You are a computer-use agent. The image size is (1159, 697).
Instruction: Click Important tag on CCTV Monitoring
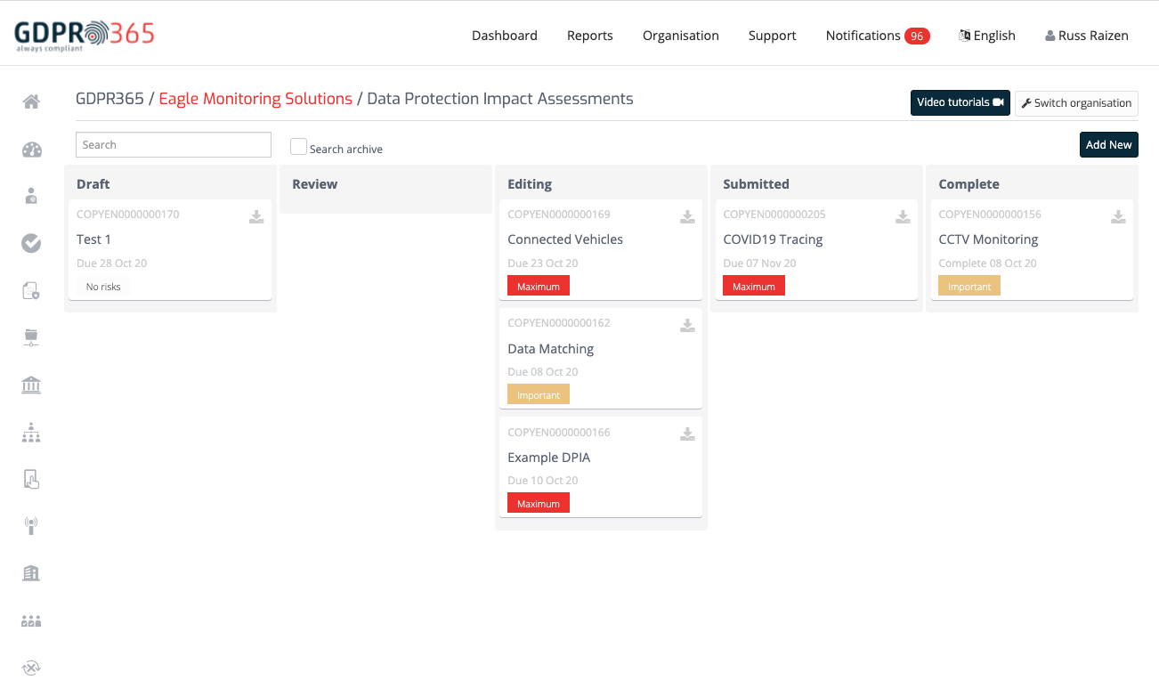[x=969, y=286]
